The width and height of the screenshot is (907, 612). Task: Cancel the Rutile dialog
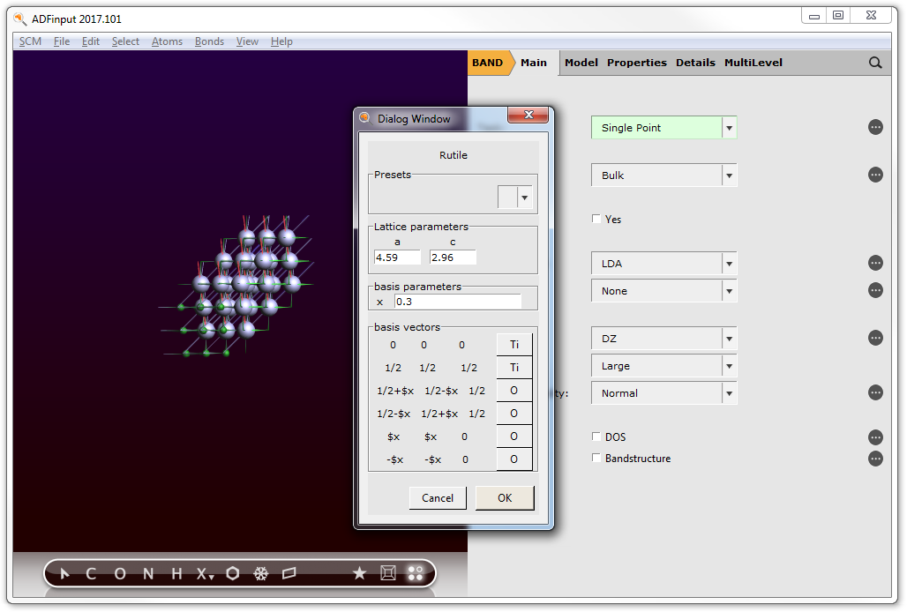click(x=438, y=498)
